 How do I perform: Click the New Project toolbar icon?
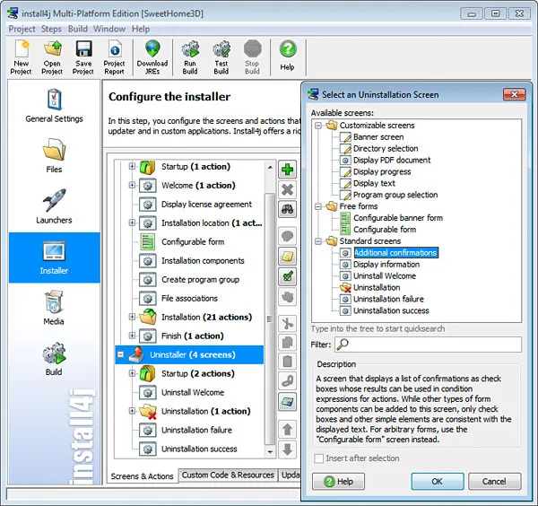point(21,57)
